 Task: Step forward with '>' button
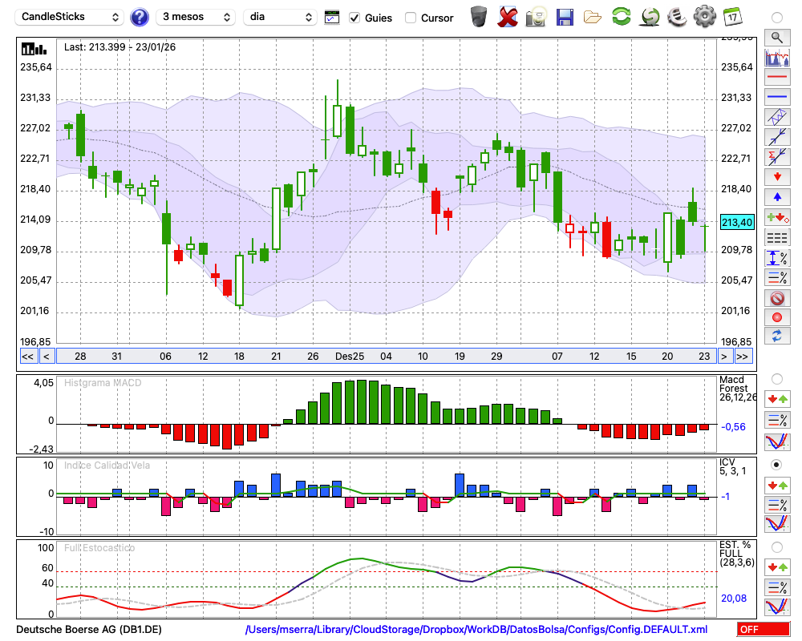pos(723,357)
